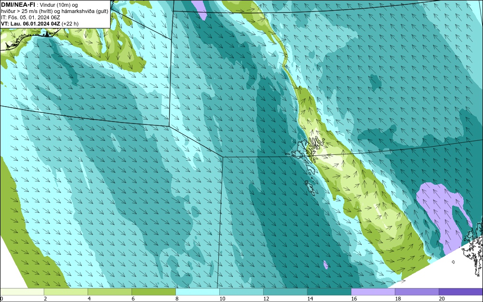
Task: Click the 18–20 m/s purple legend swatch
Action: (417, 291)
